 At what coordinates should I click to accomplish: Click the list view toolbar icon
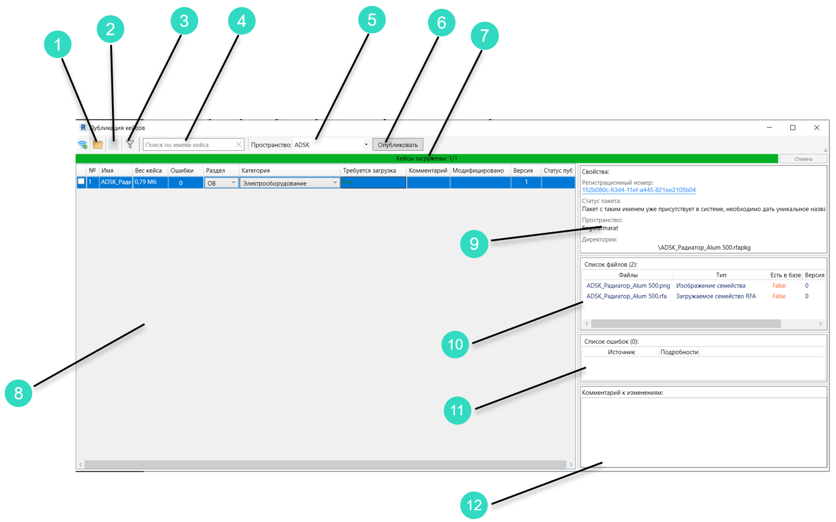(114, 144)
